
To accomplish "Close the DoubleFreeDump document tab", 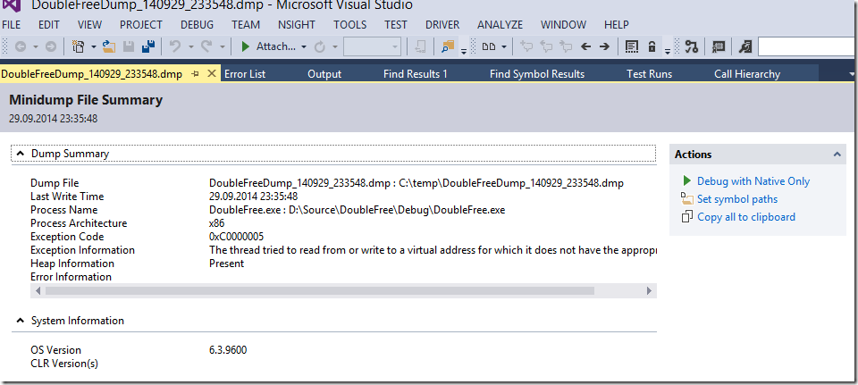I will click(x=211, y=74).
